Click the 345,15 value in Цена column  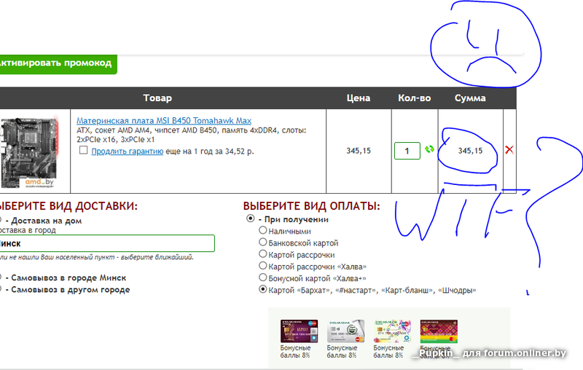tap(359, 151)
